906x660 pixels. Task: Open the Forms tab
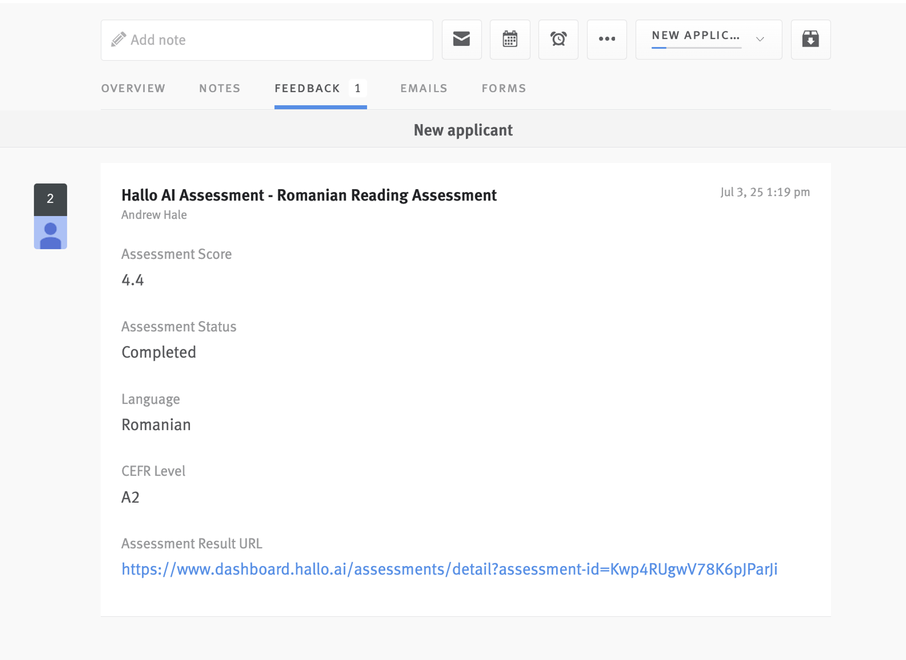click(504, 88)
